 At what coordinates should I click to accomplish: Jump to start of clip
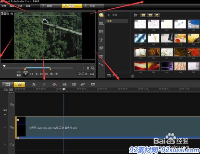point(32,74)
